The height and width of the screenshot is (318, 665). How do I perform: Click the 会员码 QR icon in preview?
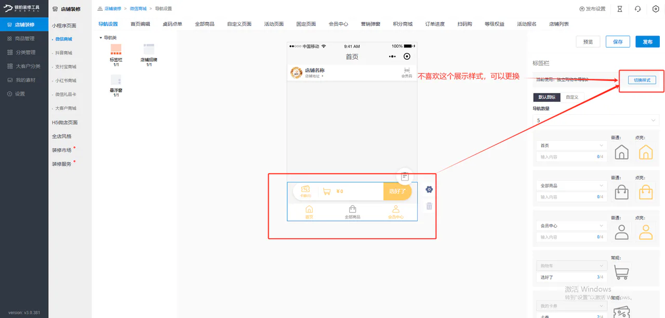pos(407,71)
